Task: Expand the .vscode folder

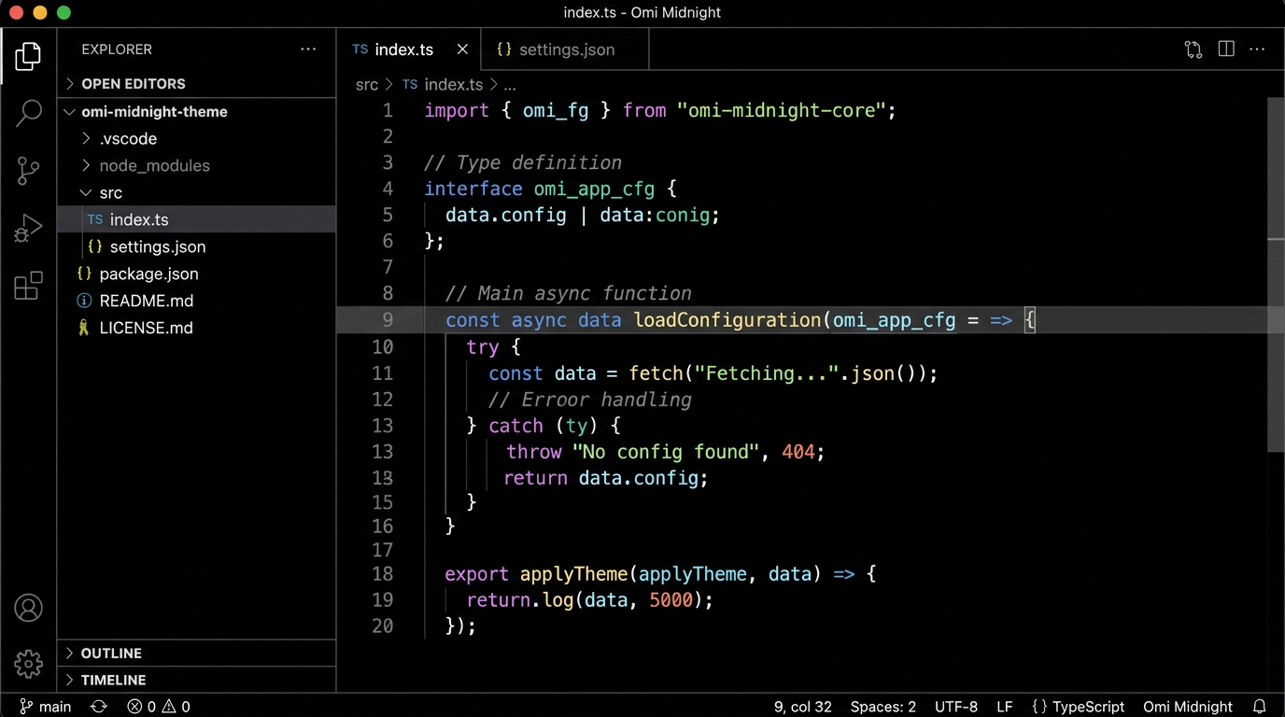Action: [196, 138]
